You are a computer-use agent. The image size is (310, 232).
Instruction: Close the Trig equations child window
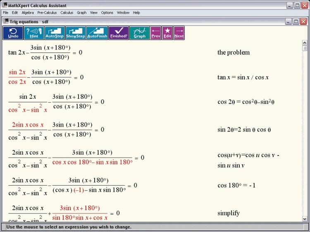point(303,22)
